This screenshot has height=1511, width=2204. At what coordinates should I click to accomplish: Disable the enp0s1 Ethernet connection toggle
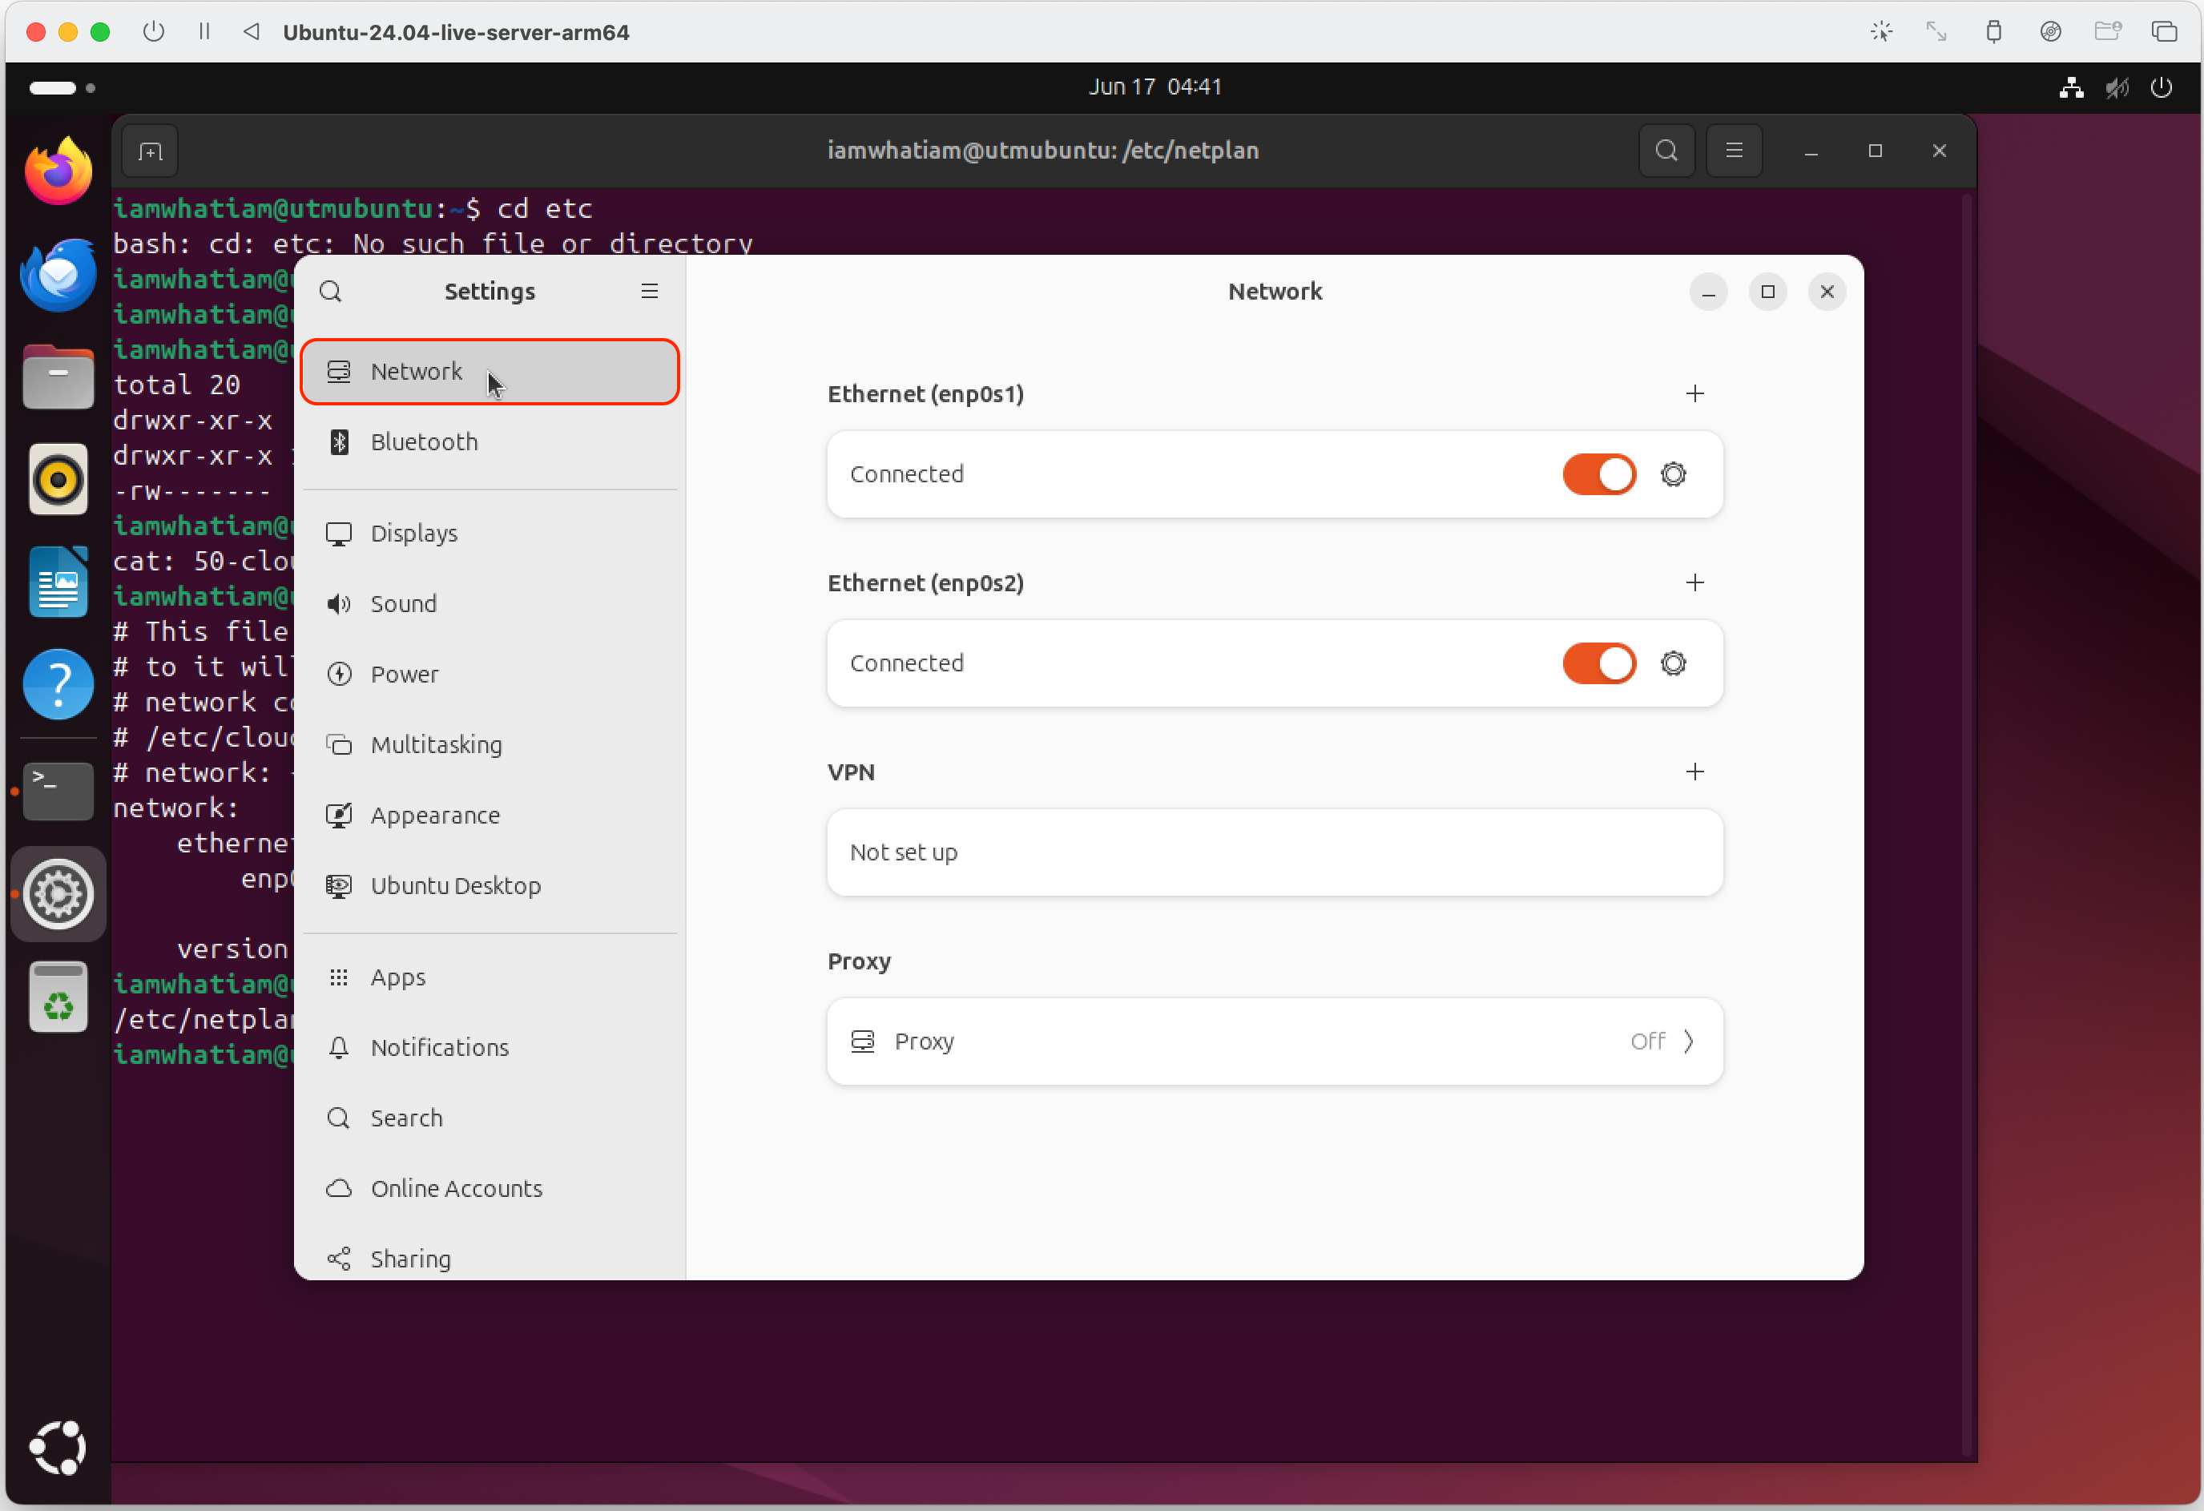[x=1599, y=474]
